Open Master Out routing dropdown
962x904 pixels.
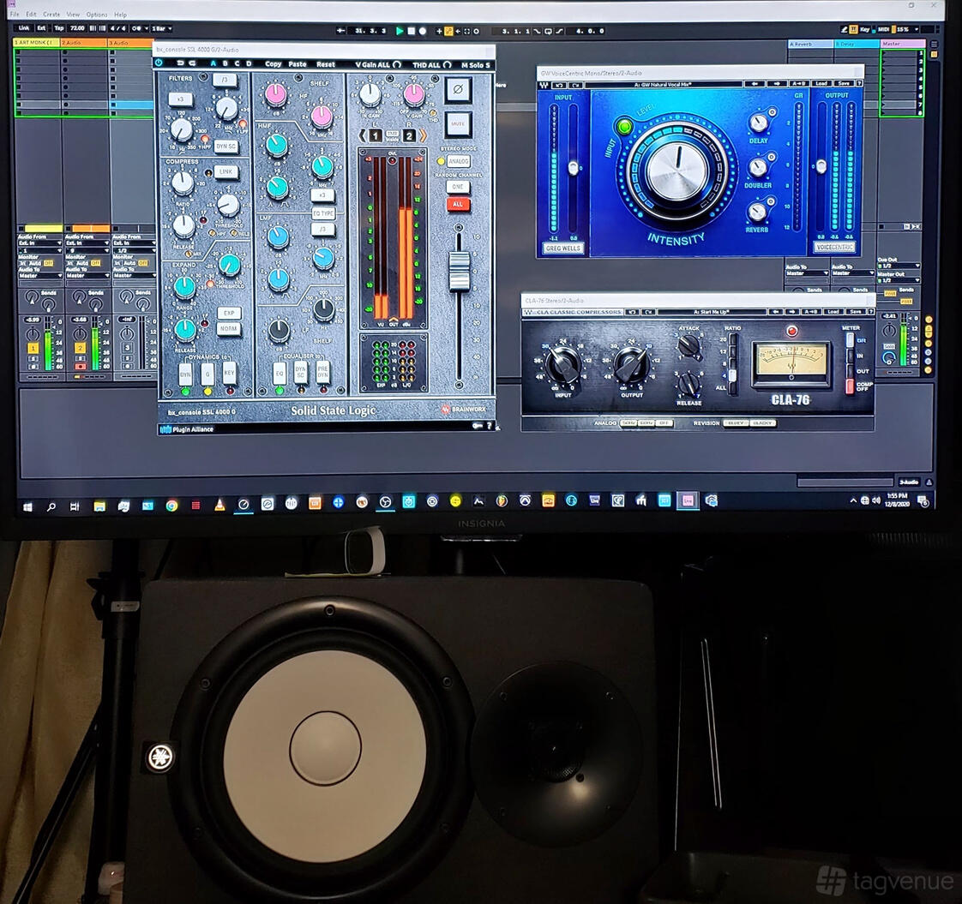pyautogui.click(x=899, y=280)
